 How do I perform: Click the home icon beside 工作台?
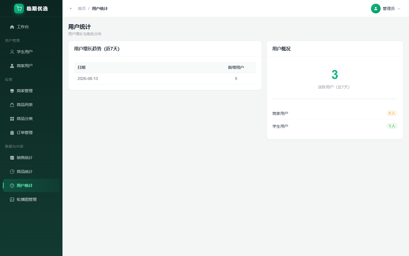click(12, 27)
